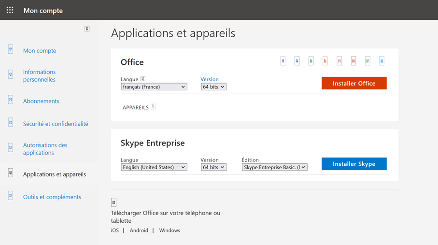Open the Office Version 64 bits dropdown
The image size is (438, 245).
tap(213, 86)
